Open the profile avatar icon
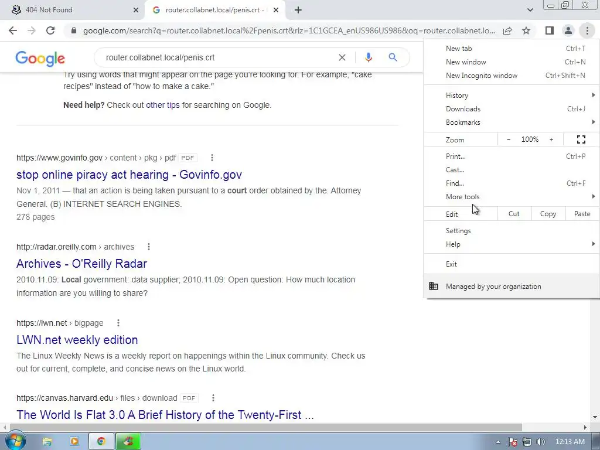The height and width of the screenshot is (450, 600). coord(568,30)
